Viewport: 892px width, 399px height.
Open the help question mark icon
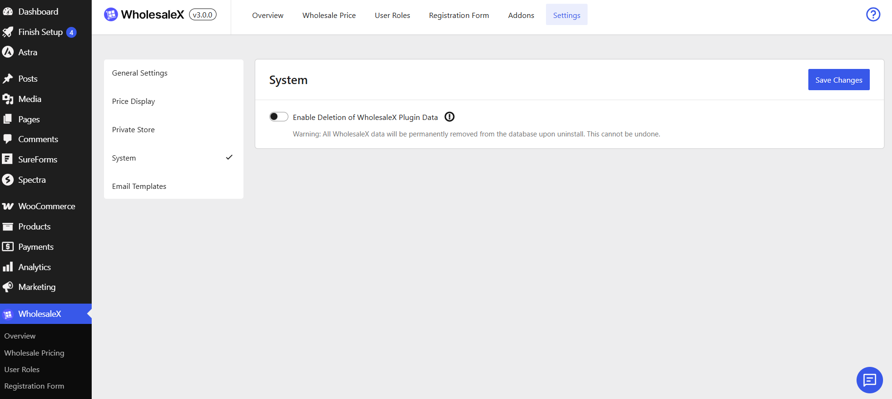873,15
